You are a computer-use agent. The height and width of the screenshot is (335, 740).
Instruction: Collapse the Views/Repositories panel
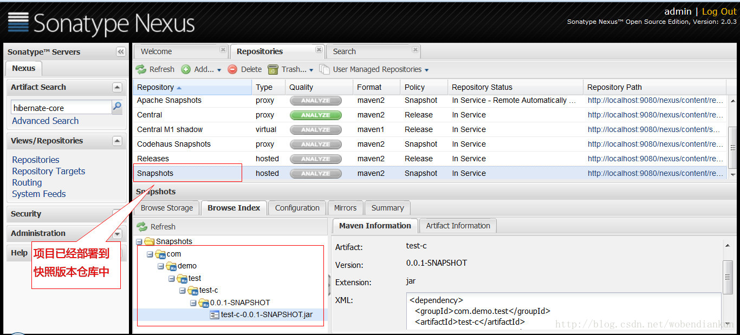click(x=117, y=141)
